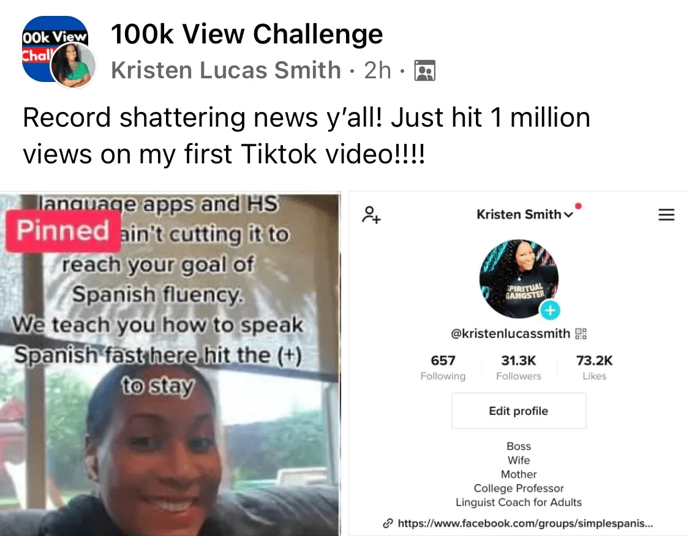Click the red notification dot near name
689x536 pixels.
coord(578,206)
